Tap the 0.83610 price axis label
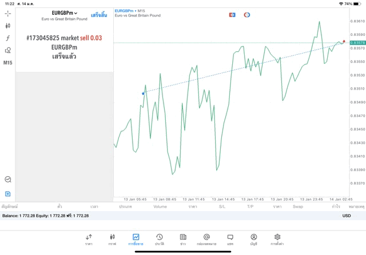The width and height of the screenshot is (366, 255). (x=357, y=21)
